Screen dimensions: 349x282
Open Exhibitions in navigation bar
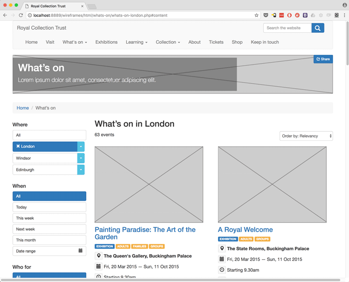pyautogui.click(x=106, y=42)
